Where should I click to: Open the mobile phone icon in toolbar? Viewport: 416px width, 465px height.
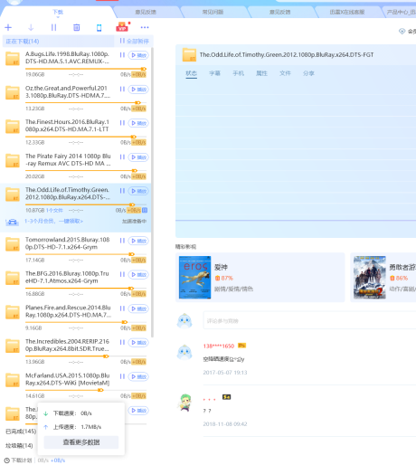99,28
